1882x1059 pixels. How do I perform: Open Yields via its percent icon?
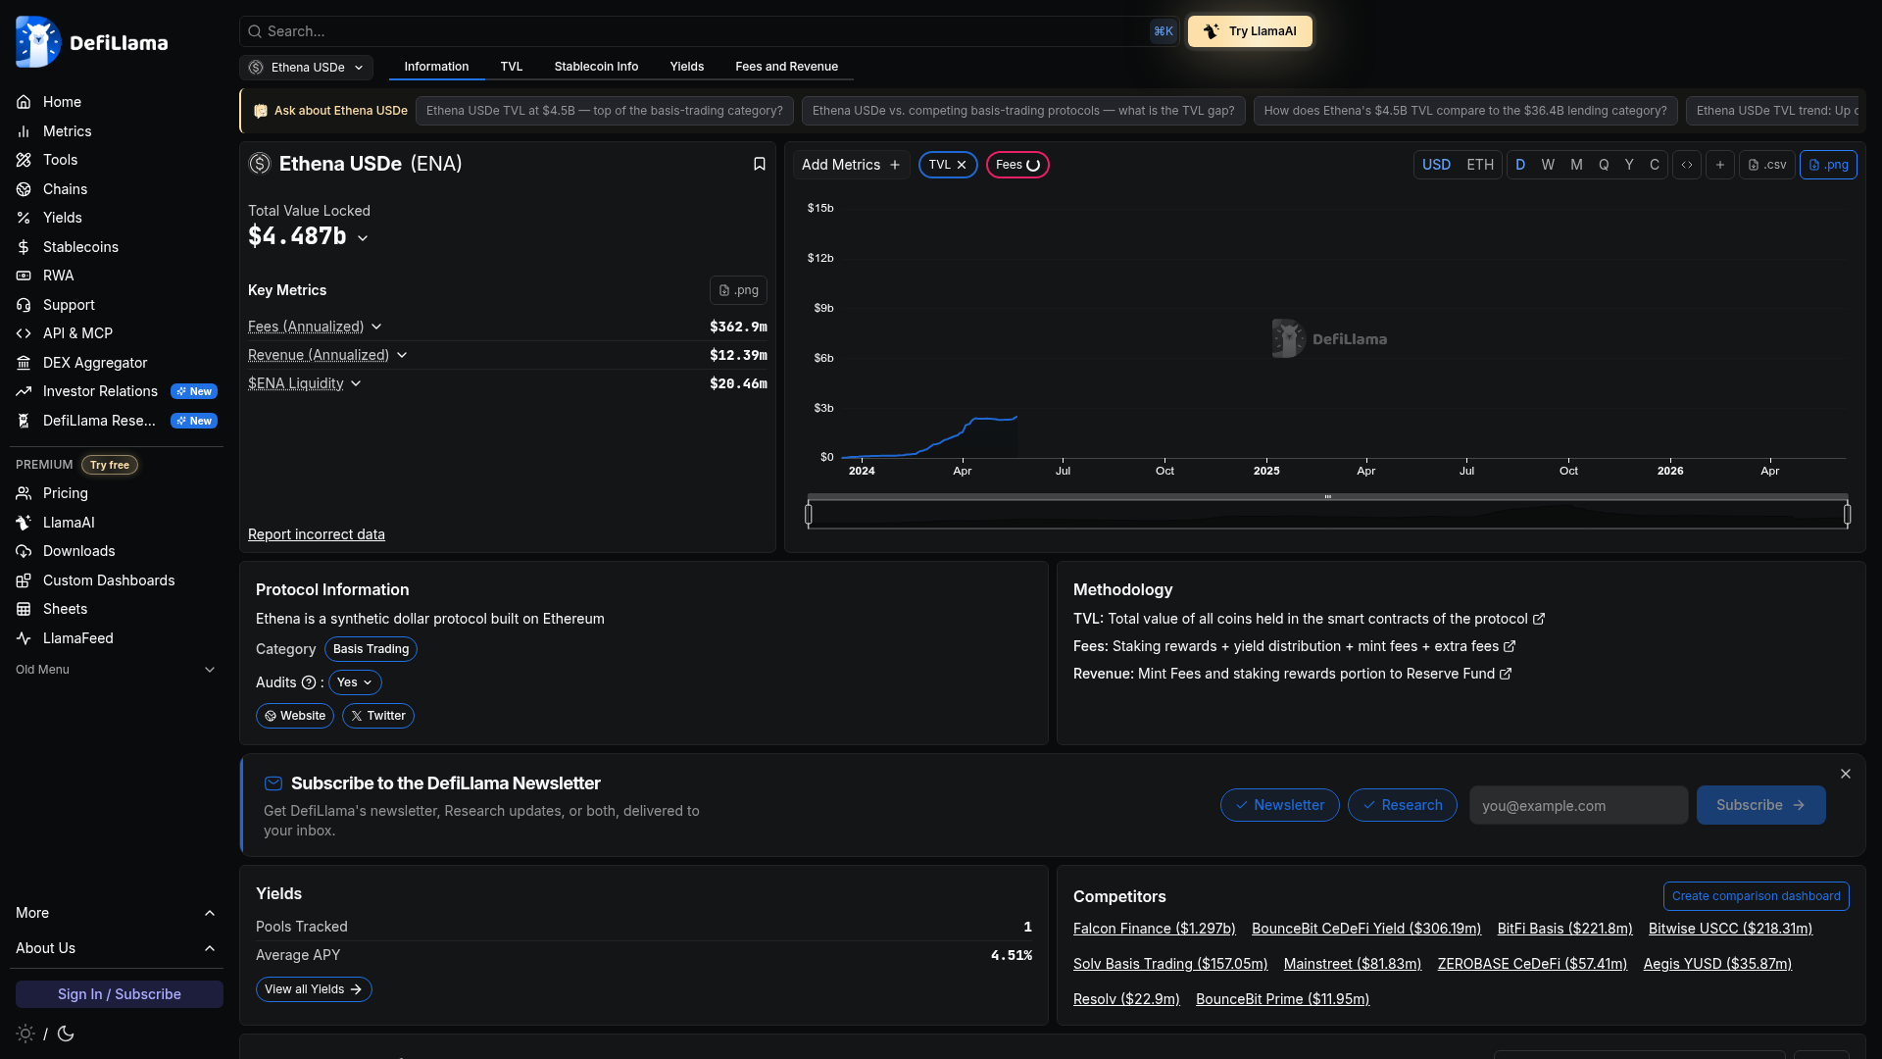(24, 218)
